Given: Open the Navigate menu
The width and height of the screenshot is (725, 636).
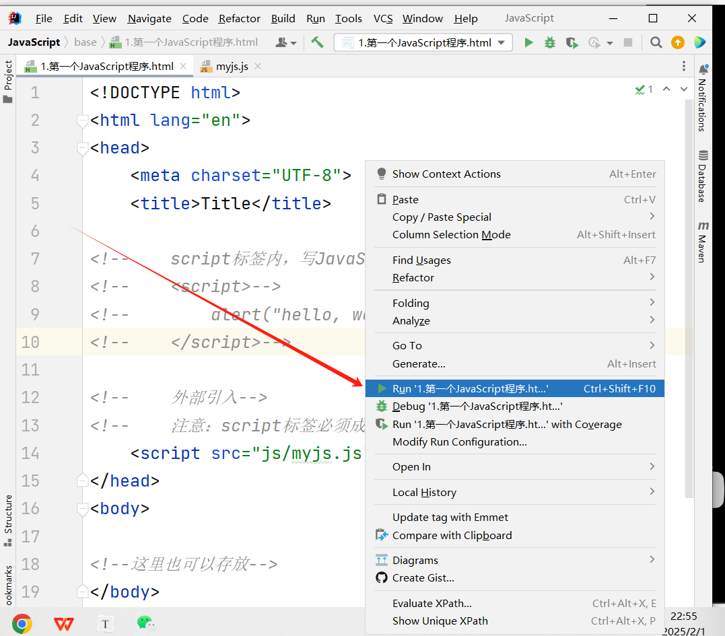Looking at the screenshot, I should pos(149,18).
